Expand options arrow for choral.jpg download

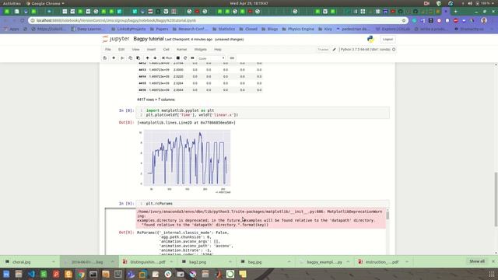click(x=54, y=262)
